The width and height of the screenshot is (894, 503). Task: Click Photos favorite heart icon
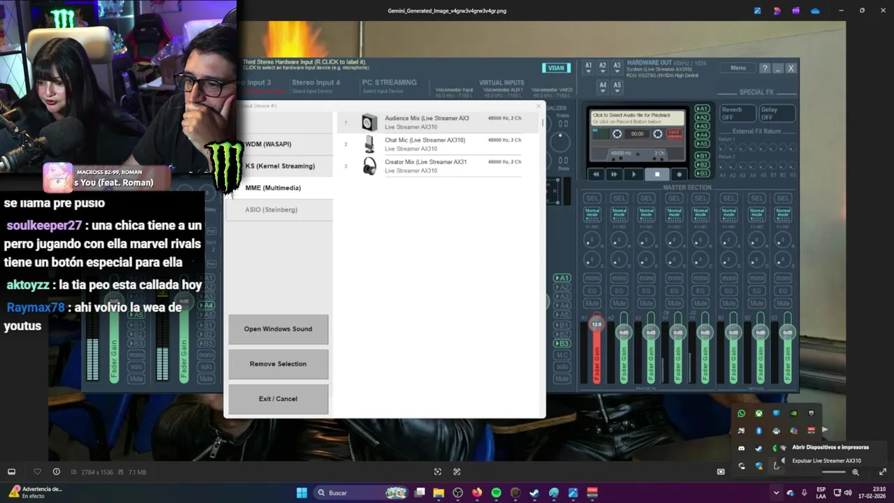[38, 472]
